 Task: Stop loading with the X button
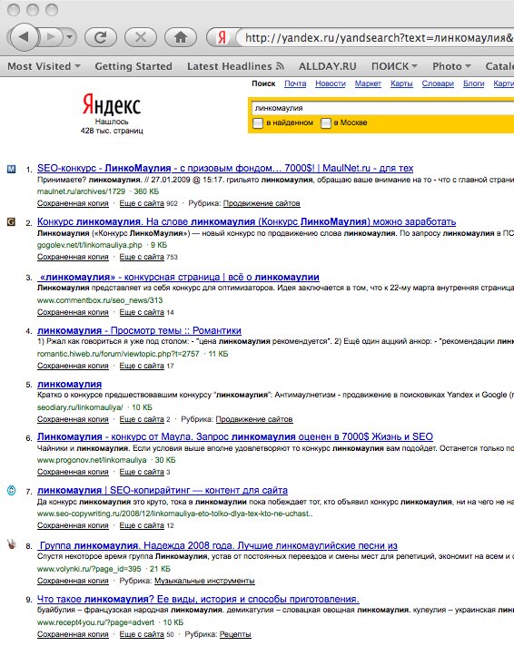coord(141,37)
